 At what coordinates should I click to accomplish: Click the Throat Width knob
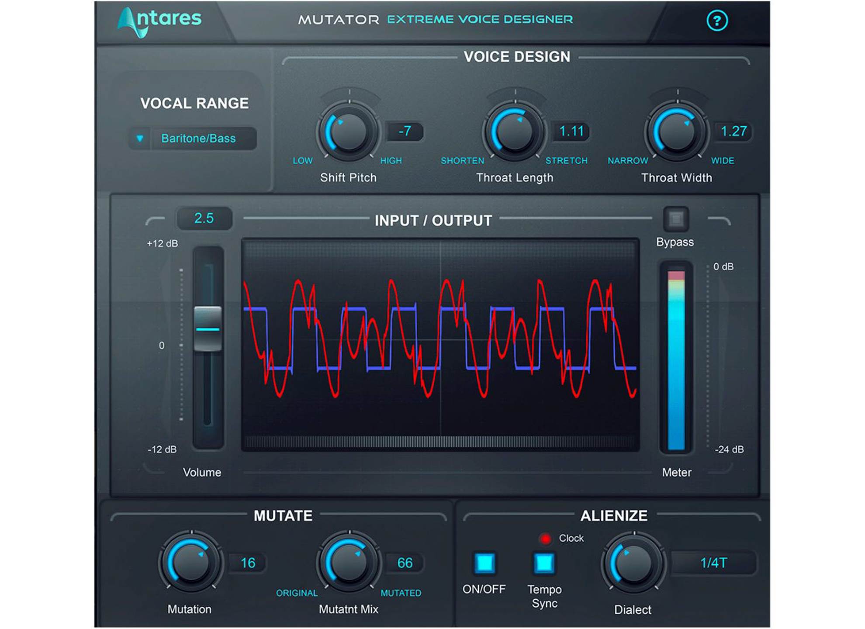point(677,131)
